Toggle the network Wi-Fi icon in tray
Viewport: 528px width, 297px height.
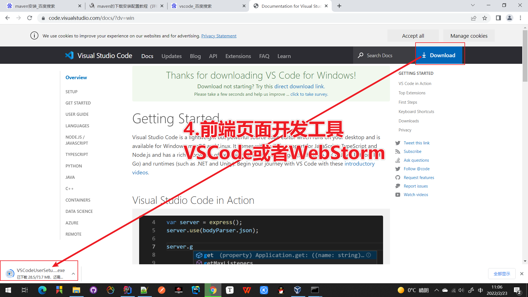click(x=453, y=290)
